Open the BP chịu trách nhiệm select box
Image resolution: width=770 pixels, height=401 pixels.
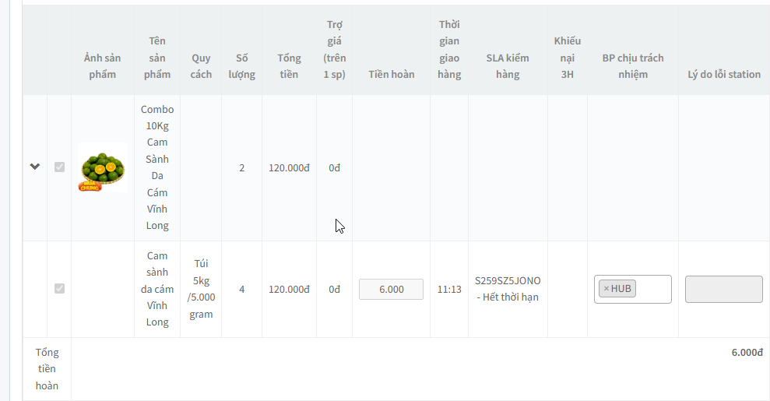point(632,289)
